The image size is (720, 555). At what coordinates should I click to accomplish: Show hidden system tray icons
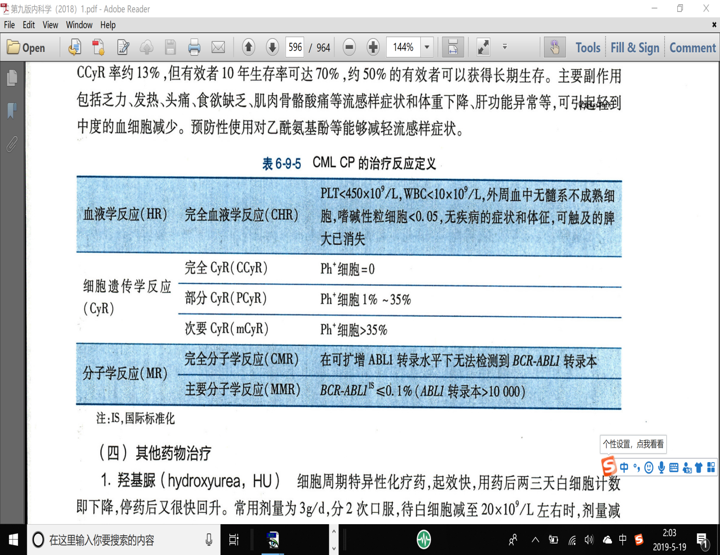coord(535,540)
